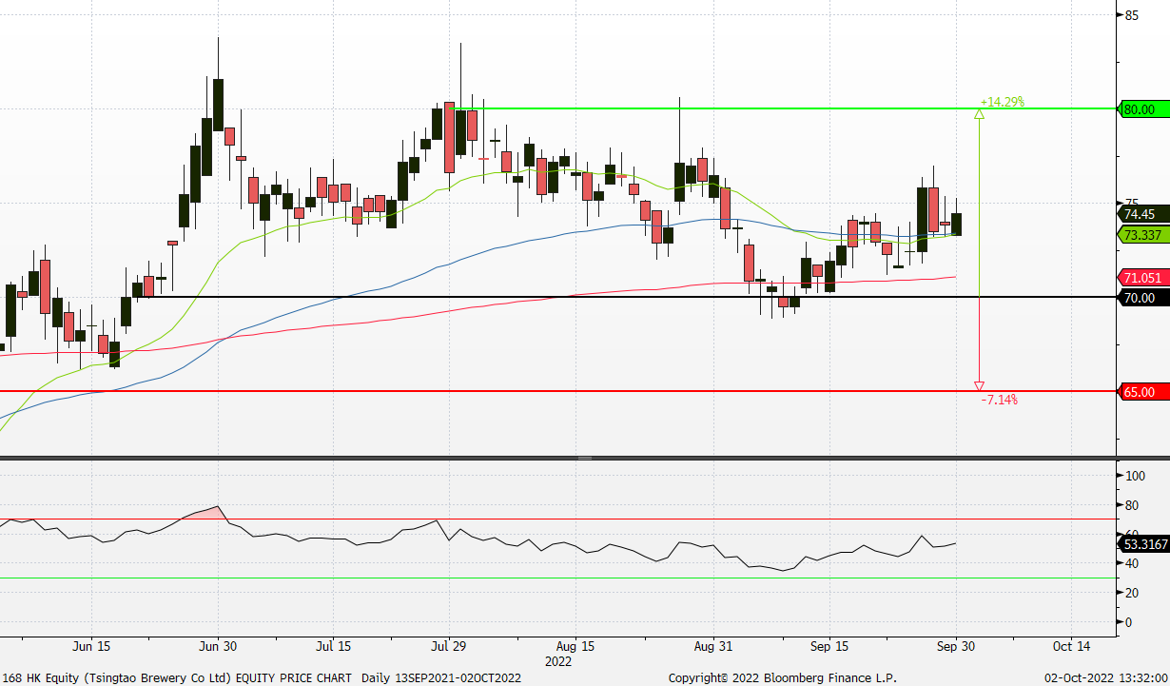Select the red downward arrowhead marker
Viewport: 1170px width, 686px height.
point(979,385)
